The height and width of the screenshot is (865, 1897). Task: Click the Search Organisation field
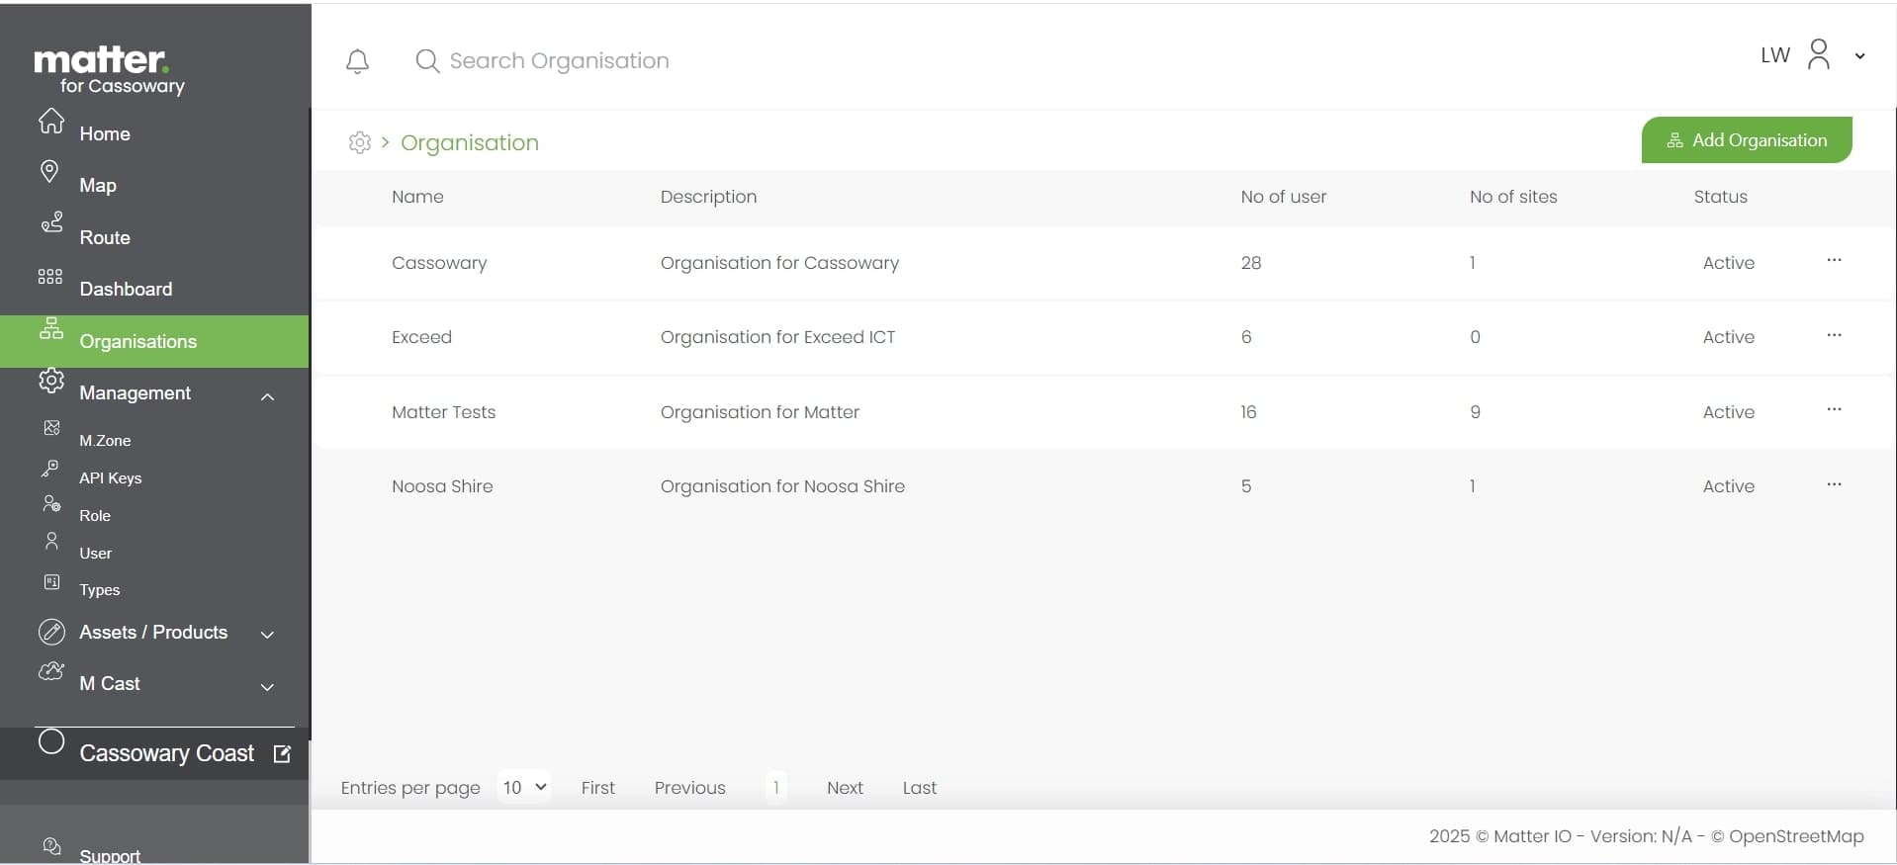tap(559, 61)
